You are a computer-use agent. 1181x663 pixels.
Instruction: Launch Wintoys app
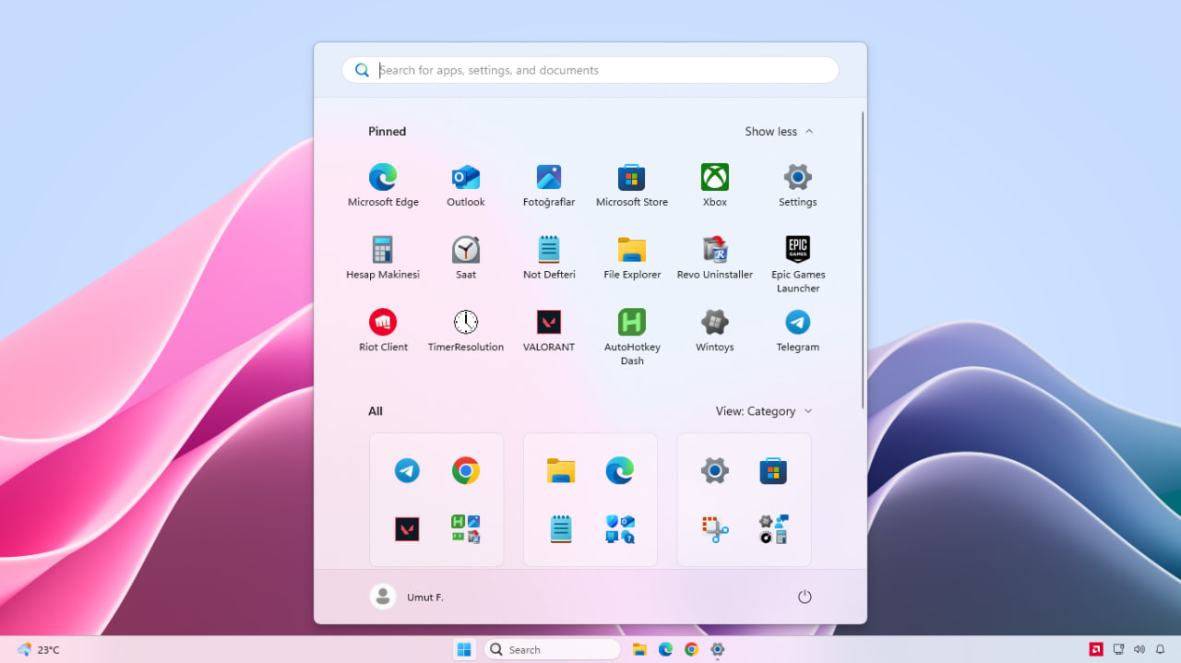[715, 331]
